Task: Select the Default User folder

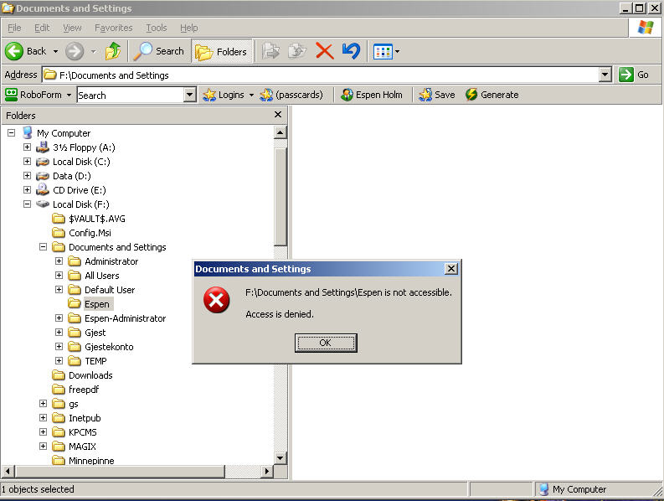Action: point(101,290)
